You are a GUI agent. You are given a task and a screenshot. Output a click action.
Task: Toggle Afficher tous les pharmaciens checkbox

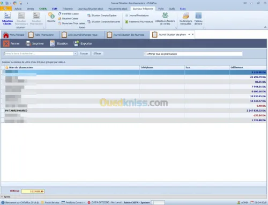pyautogui.click(x=145, y=54)
